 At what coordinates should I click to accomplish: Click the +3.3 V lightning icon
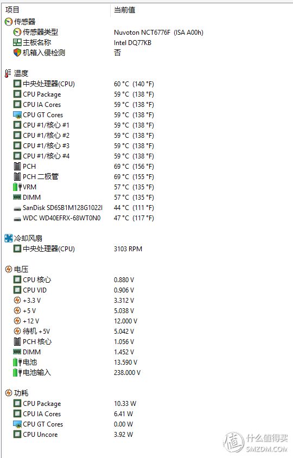coord(17,300)
